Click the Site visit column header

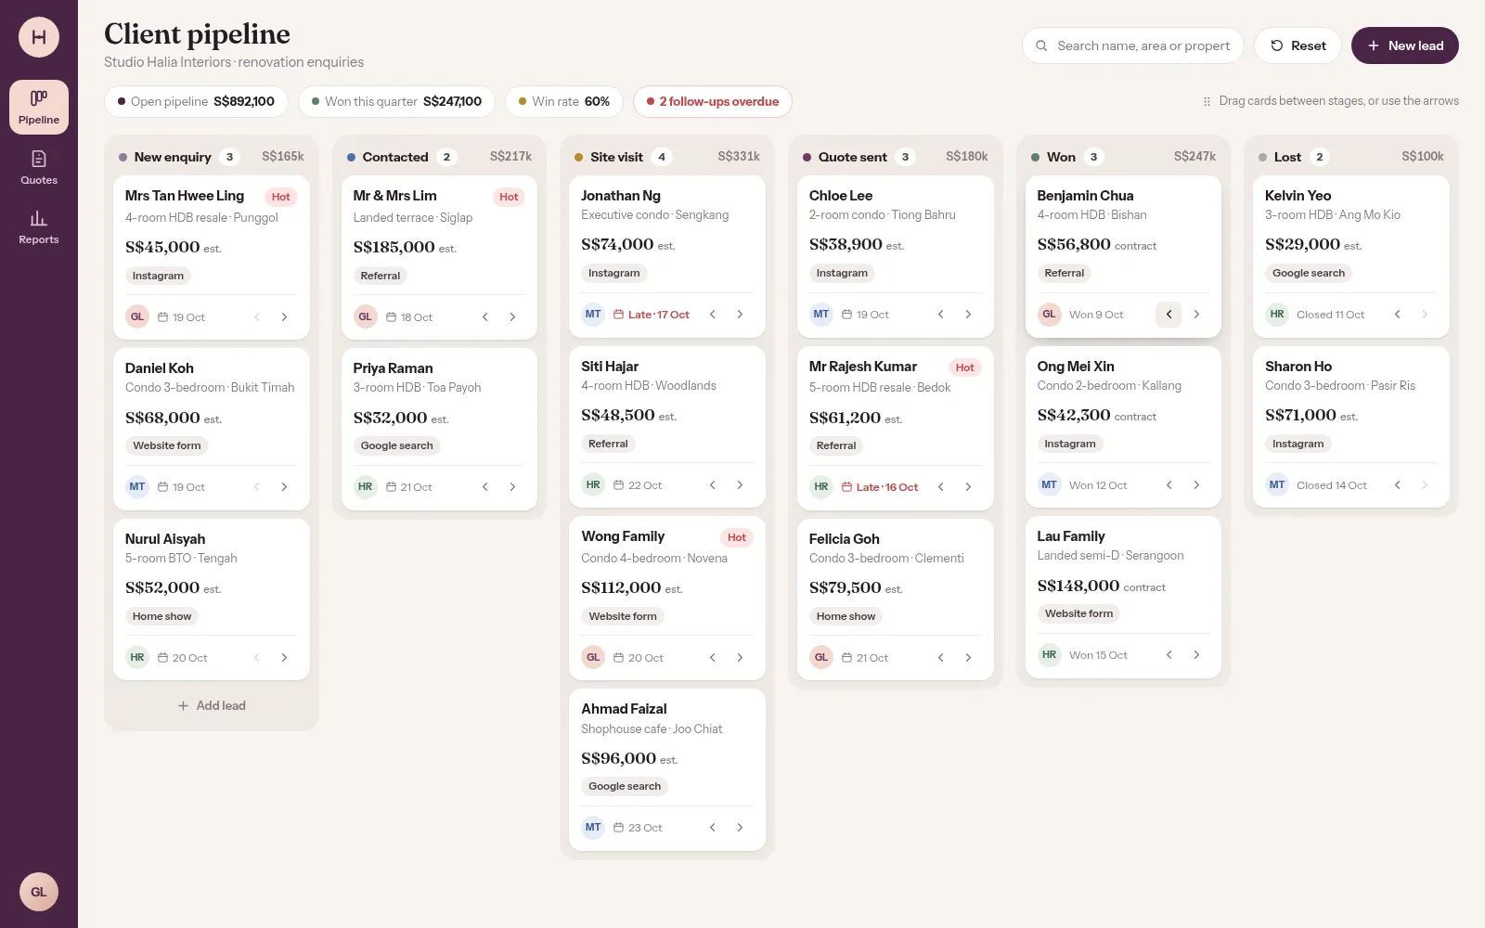[x=666, y=157]
